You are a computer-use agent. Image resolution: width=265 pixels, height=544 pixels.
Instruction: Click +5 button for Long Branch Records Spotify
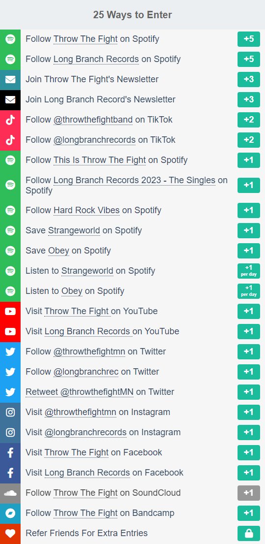pyautogui.click(x=249, y=59)
